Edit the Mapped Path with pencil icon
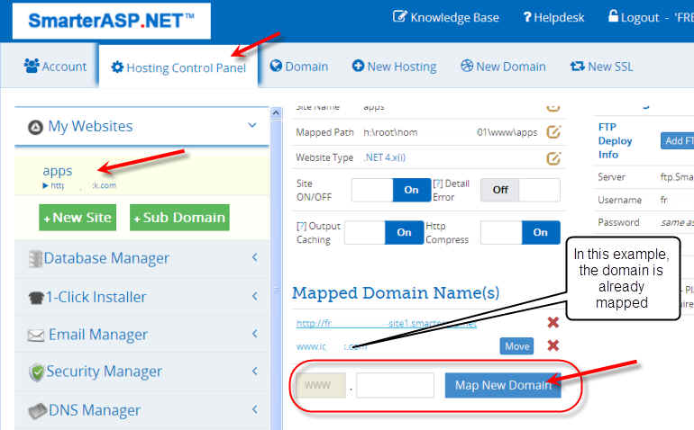The image size is (694, 430). (553, 132)
